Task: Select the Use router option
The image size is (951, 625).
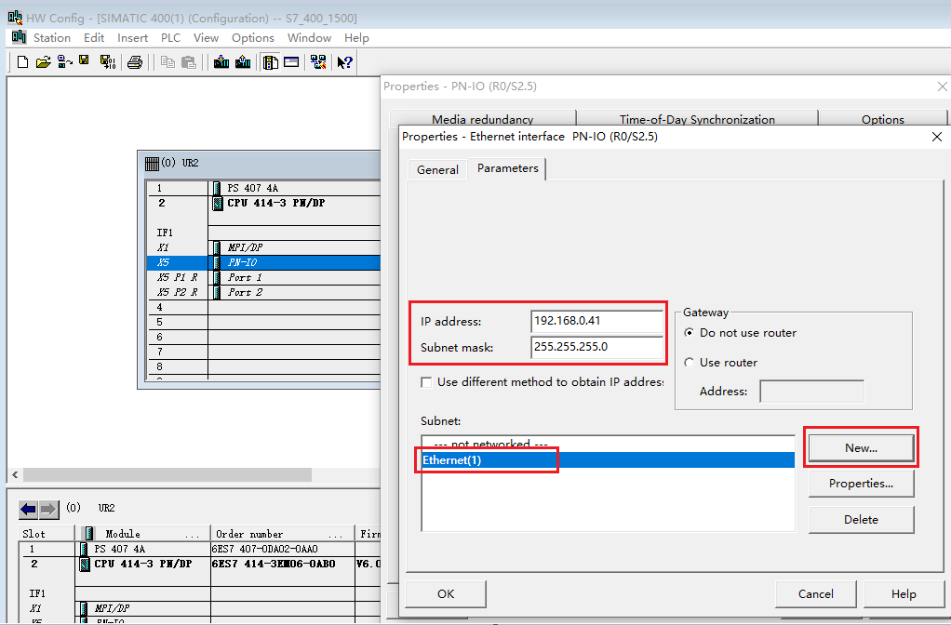Action: tap(689, 363)
